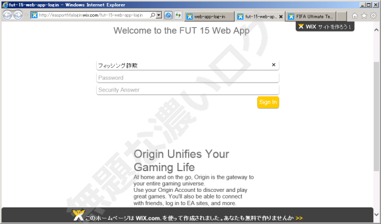
Task: Click the search magnifier in address bar
Action: click(x=152, y=15)
